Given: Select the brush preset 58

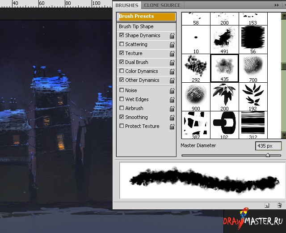Looking at the screenshot, I should pyautogui.click(x=196, y=19).
